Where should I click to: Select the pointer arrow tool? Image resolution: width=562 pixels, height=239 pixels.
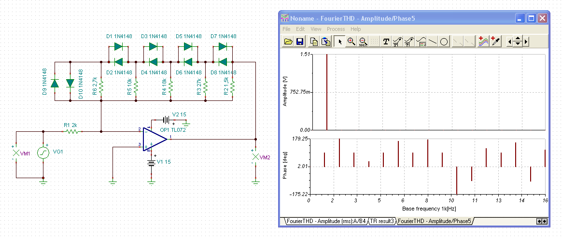coord(340,42)
